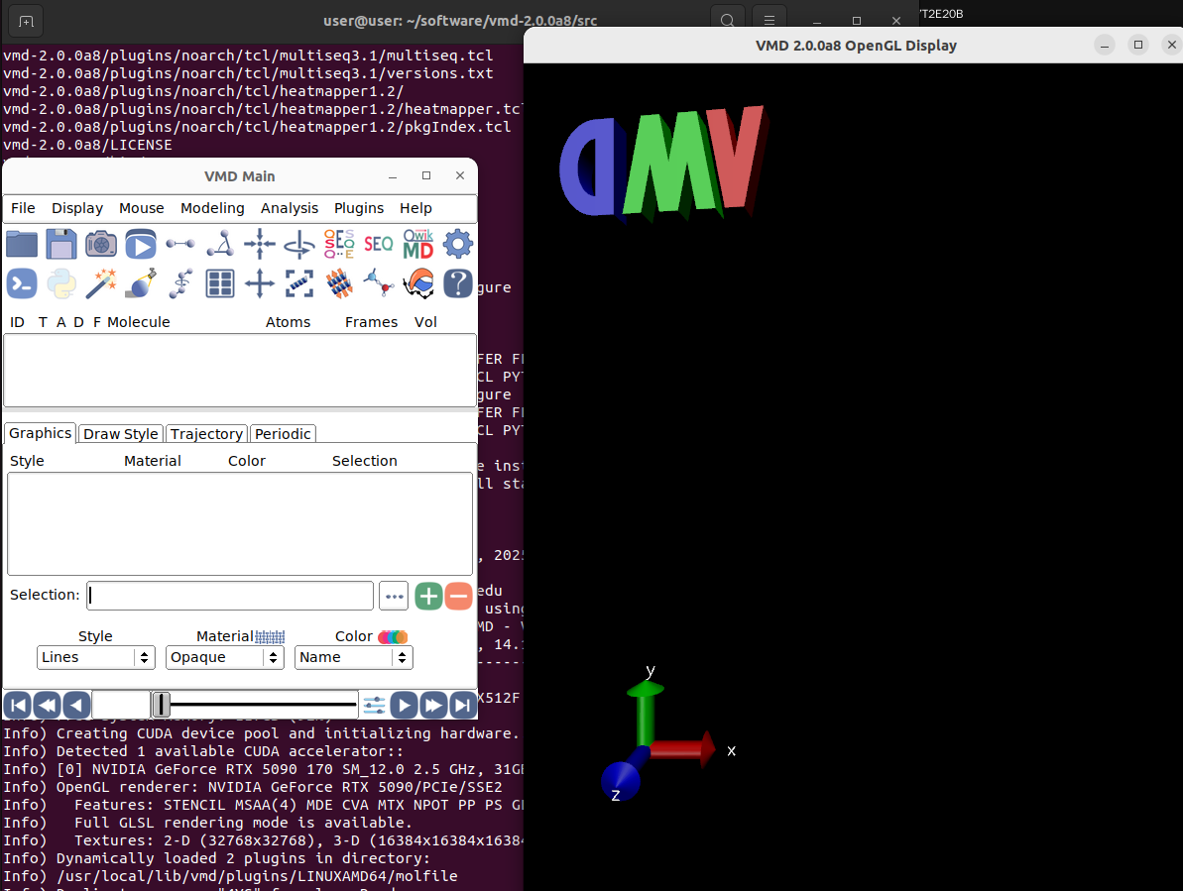Jump to the last frame

[462, 706]
